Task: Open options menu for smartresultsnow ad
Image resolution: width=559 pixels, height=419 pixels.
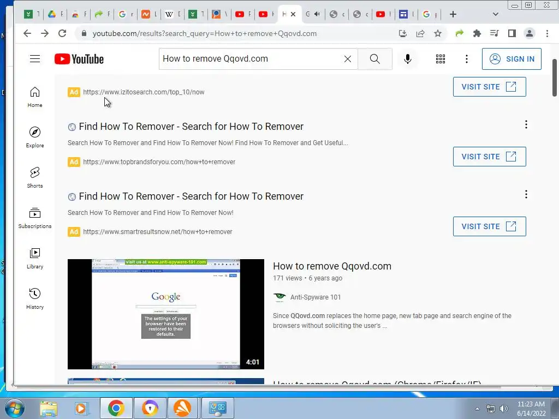Action: (x=526, y=194)
